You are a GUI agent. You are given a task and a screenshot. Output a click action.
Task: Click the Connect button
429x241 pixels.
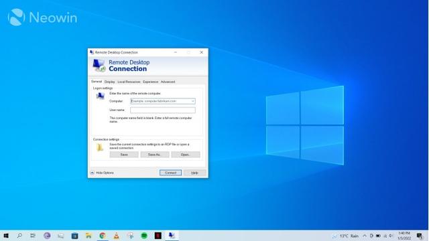[170, 173]
